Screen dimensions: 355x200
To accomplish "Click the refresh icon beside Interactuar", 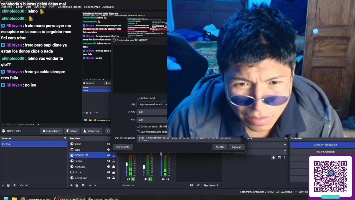I will click(x=109, y=131).
